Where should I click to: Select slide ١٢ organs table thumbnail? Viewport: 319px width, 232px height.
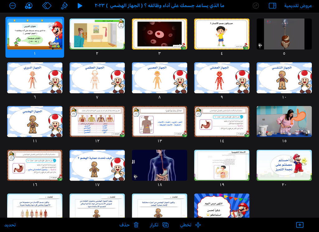(97, 121)
